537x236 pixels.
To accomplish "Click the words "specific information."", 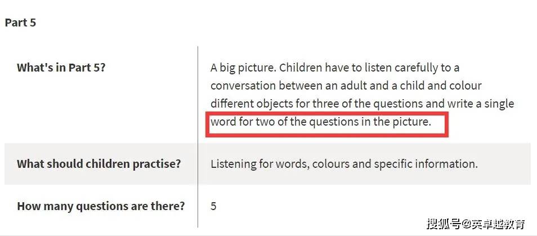I will click(x=426, y=164).
